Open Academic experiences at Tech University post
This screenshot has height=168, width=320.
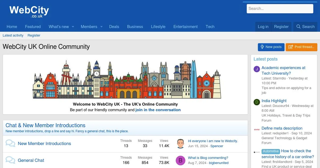click(x=283, y=70)
